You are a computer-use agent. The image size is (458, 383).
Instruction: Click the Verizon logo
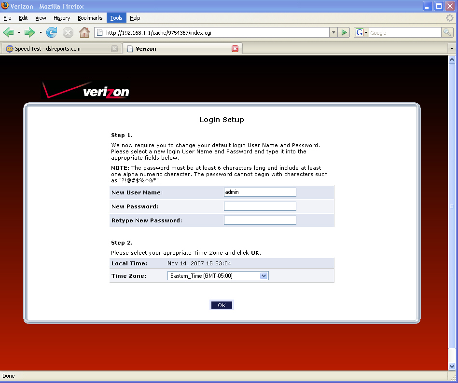tap(86, 90)
